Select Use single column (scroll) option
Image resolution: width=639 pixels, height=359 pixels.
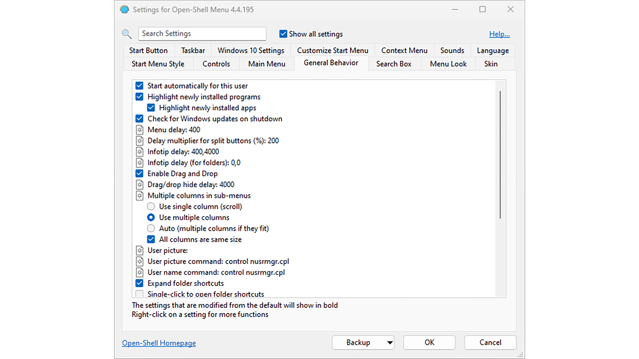[x=151, y=206]
